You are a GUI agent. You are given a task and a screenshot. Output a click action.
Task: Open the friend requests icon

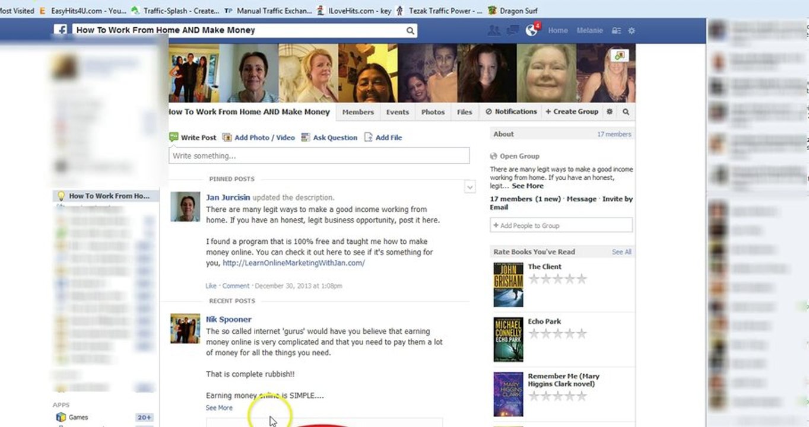click(493, 30)
